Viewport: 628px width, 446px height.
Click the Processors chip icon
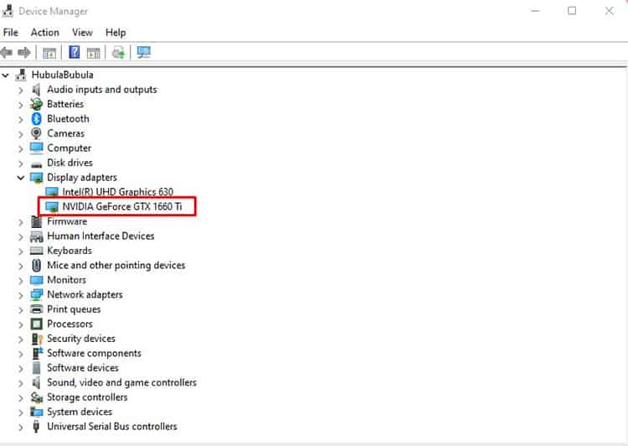pos(37,324)
